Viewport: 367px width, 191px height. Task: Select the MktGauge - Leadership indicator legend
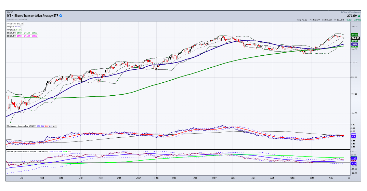pyautogui.click(x=31, y=126)
